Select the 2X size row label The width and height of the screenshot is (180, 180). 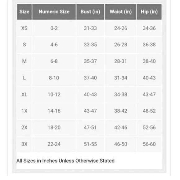click(24, 128)
